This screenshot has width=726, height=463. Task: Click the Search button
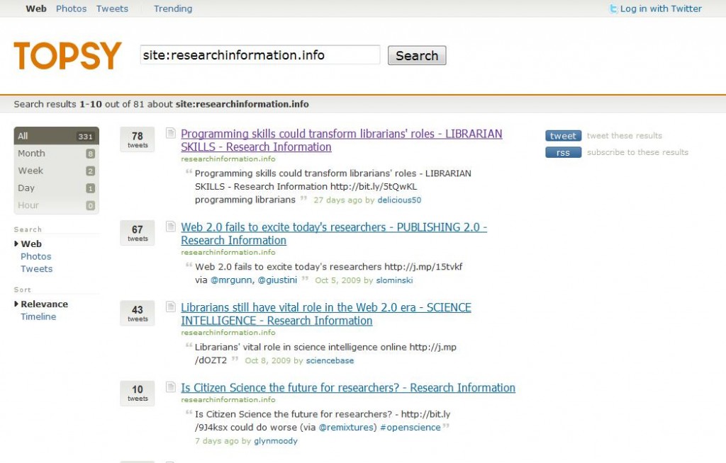point(417,55)
